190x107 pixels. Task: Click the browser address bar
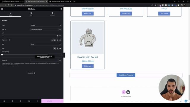coord(83,5)
